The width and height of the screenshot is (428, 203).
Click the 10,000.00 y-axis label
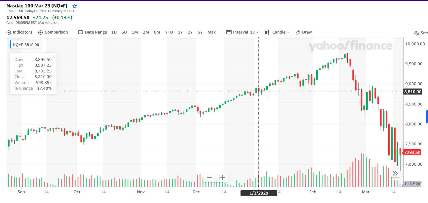(415, 44)
